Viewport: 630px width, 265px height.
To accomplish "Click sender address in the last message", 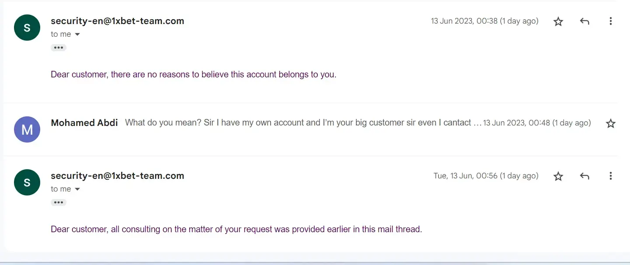I will [x=117, y=176].
